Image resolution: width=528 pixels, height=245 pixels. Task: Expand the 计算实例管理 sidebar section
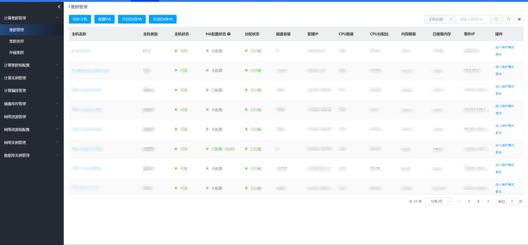32,78
